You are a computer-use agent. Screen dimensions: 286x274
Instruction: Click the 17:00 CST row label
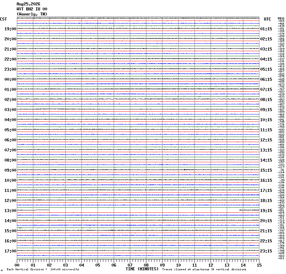[x=10, y=251]
